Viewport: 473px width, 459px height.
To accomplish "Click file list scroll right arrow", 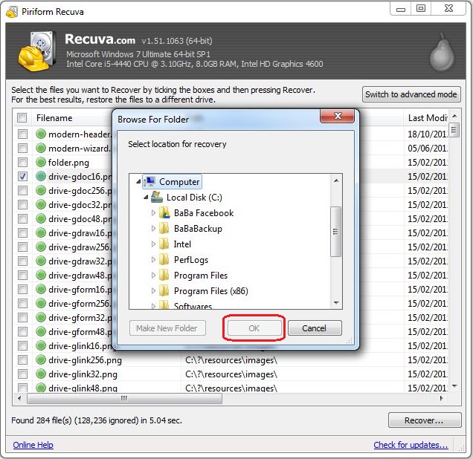I will point(442,398).
